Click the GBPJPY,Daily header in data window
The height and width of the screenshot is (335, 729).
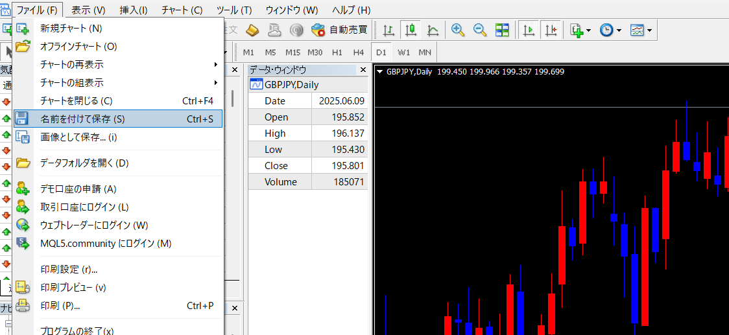point(308,85)
